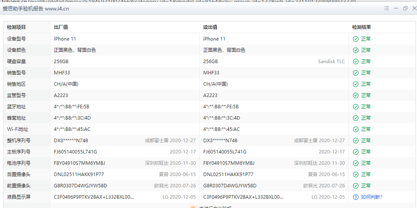Click green check icon in 后置摄像头 row

click(355, 174)
